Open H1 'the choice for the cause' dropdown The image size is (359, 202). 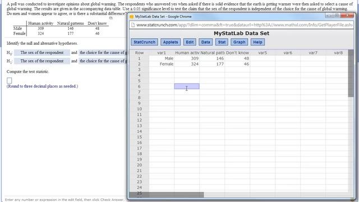[103, 61]
